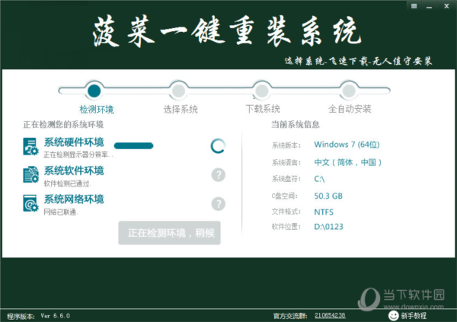Click the Windows 7 (64位) system version value

point(347,145)
